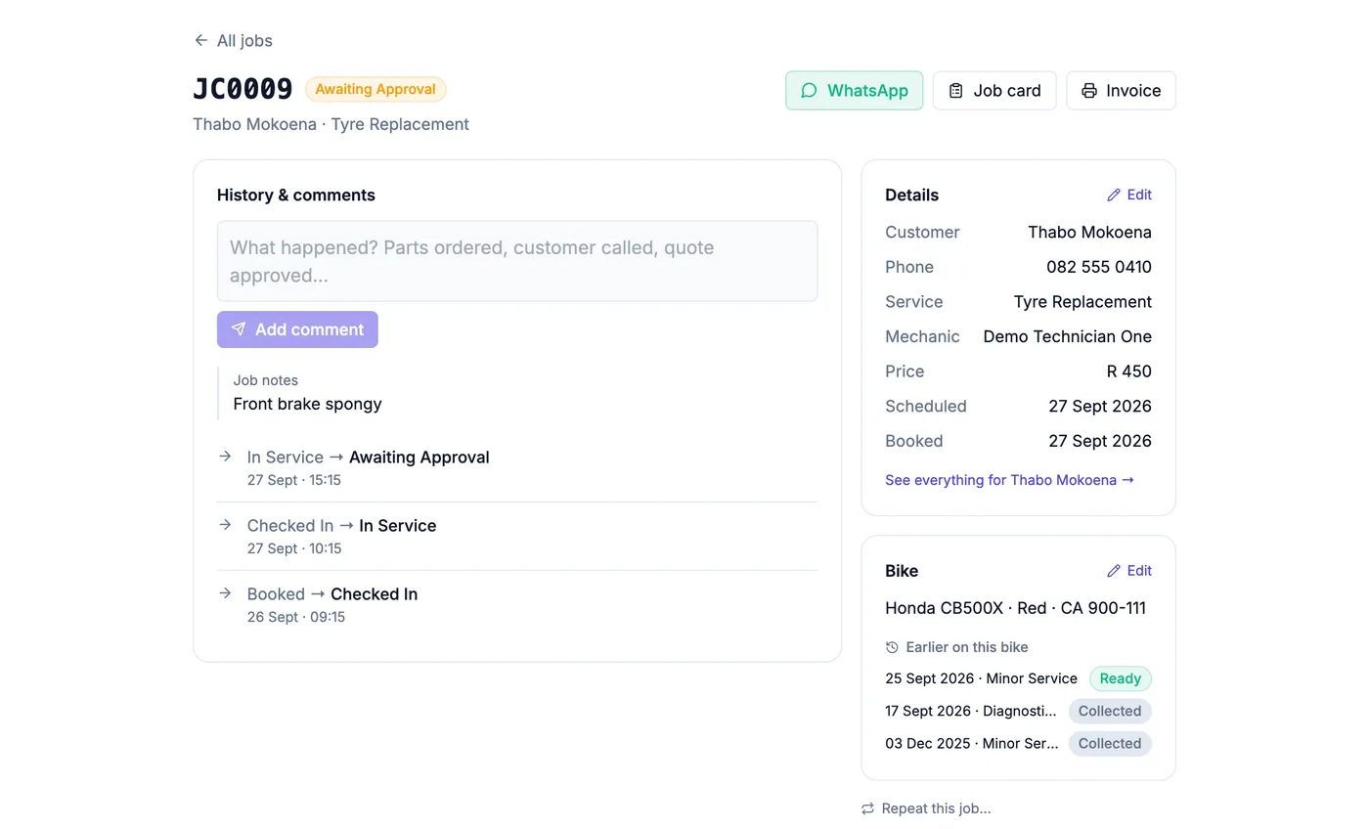This screenshot has height=829, width=1369.
Task: Click the printer icon on Invoice
Action: [x=1089, y=90]
